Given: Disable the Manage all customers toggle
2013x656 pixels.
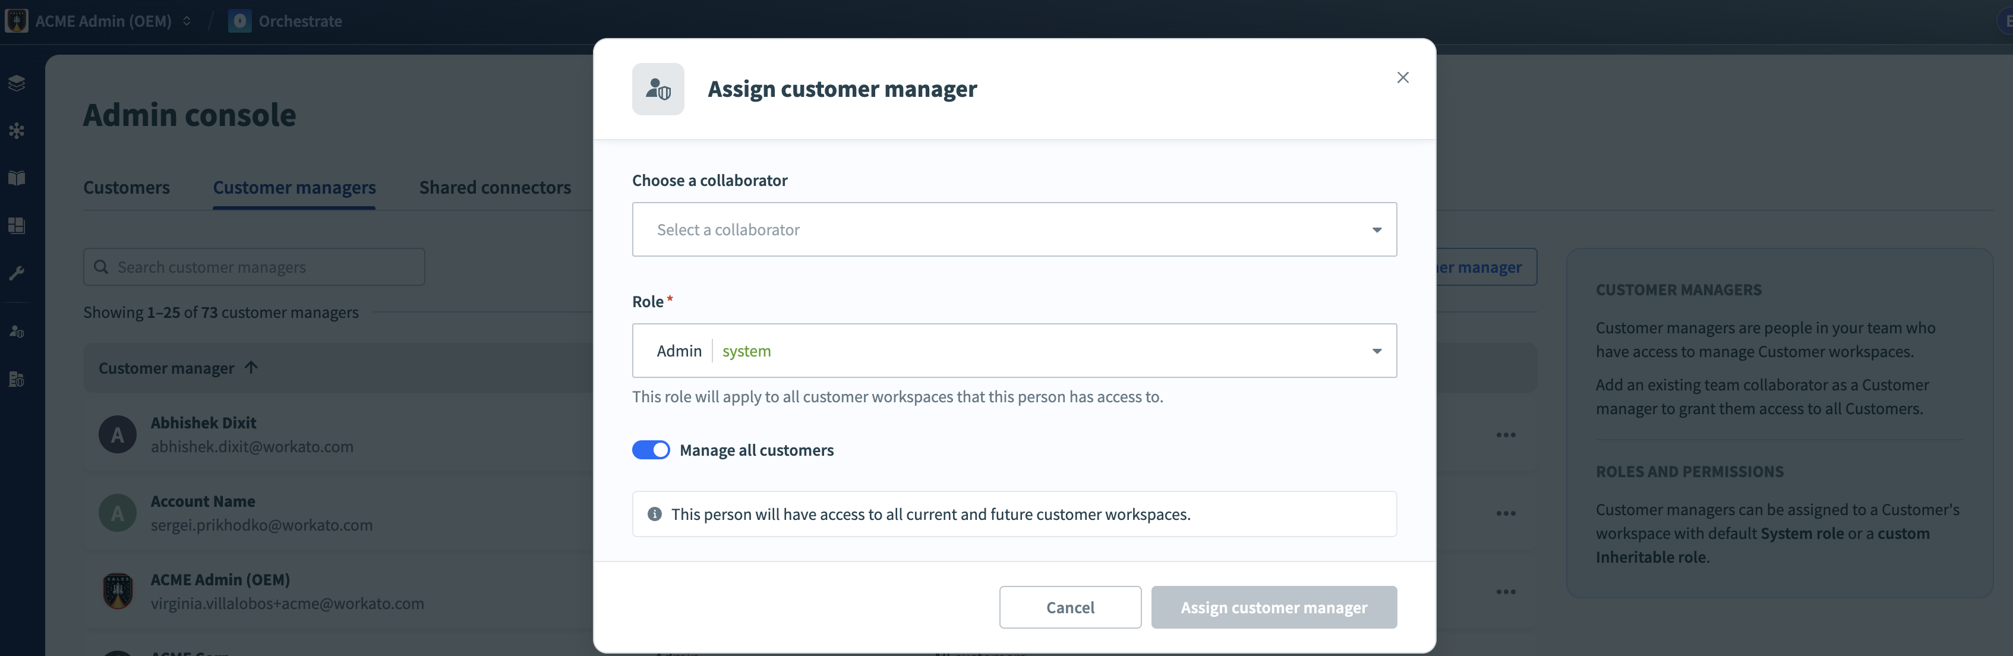Looking at the screenshot, I should [x=651, y=450].
